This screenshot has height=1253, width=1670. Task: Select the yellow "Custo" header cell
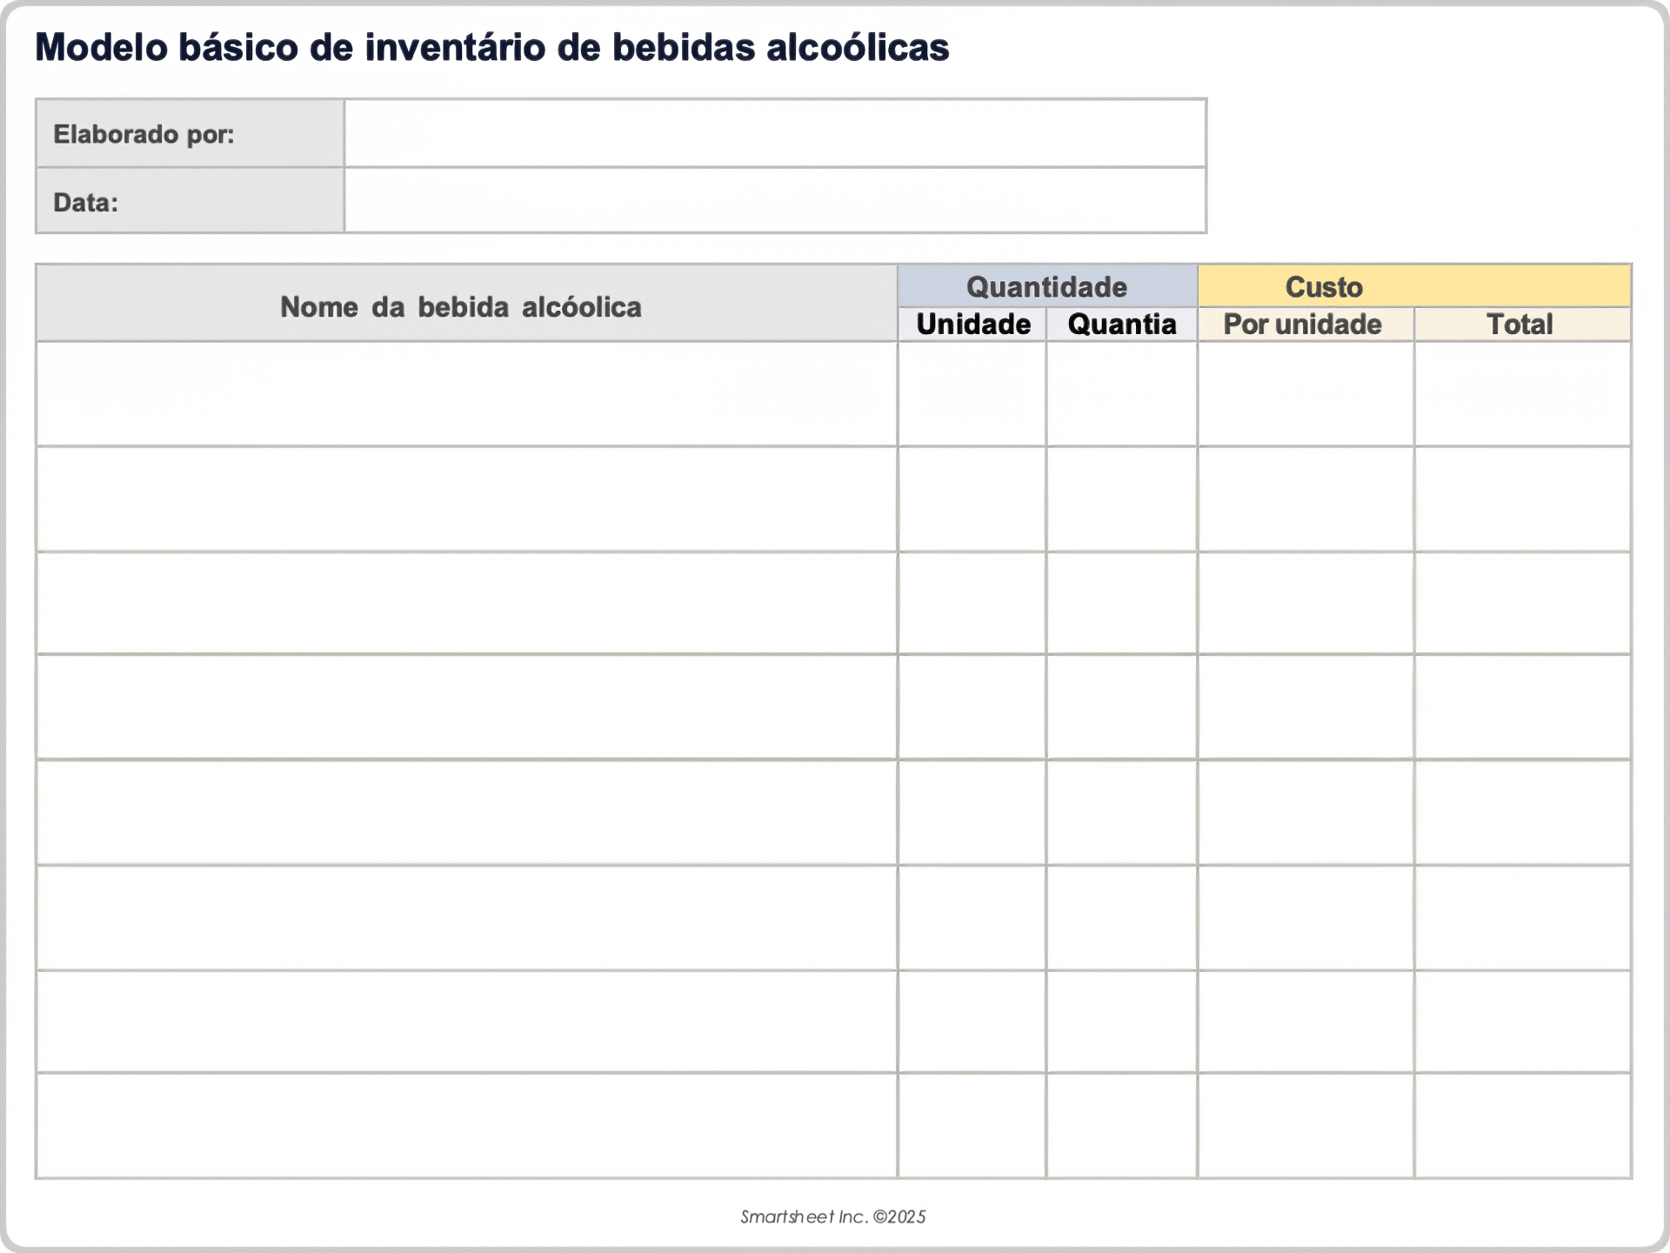(1413, 286)
